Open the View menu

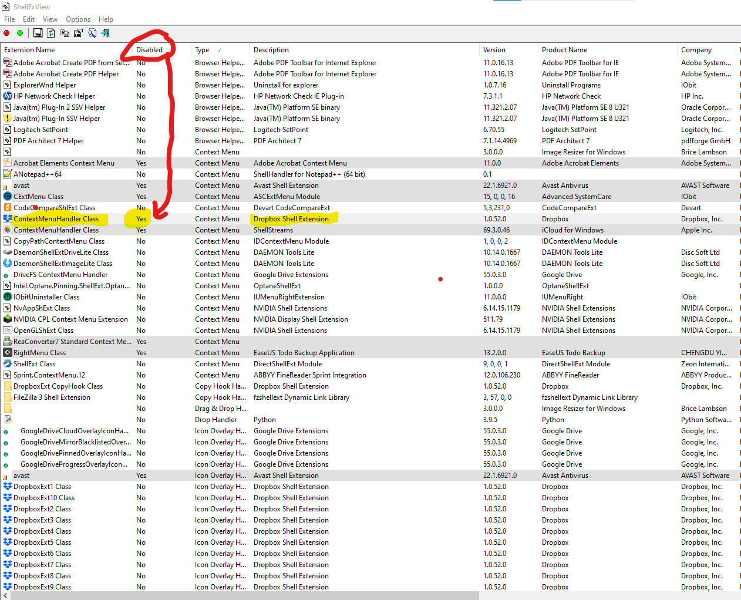click(50, 19)
